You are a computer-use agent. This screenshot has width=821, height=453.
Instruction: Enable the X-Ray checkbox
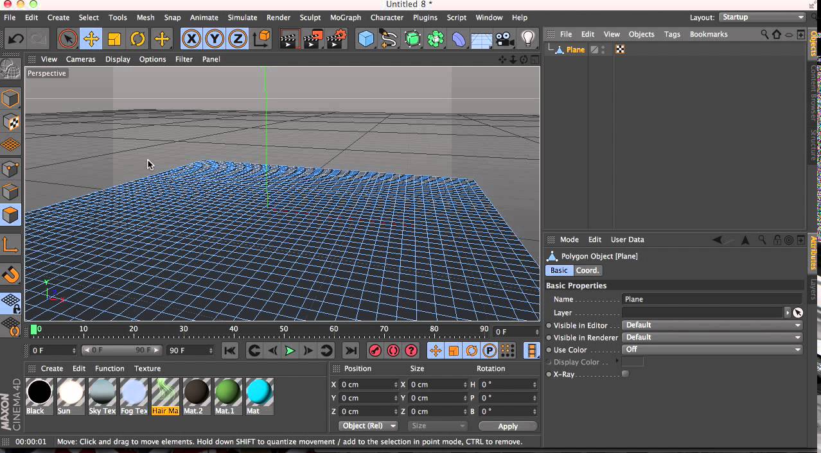(x=625, y=374)
